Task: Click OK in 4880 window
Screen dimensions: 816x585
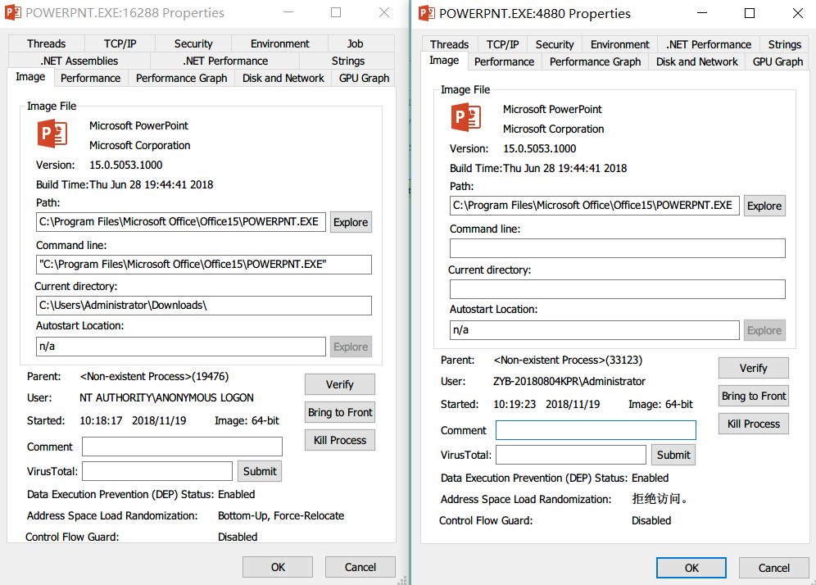Action: pos(691,568)
